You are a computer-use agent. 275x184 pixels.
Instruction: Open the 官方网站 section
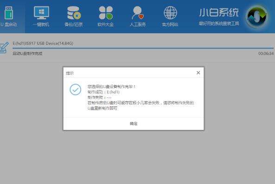point(170,17)
